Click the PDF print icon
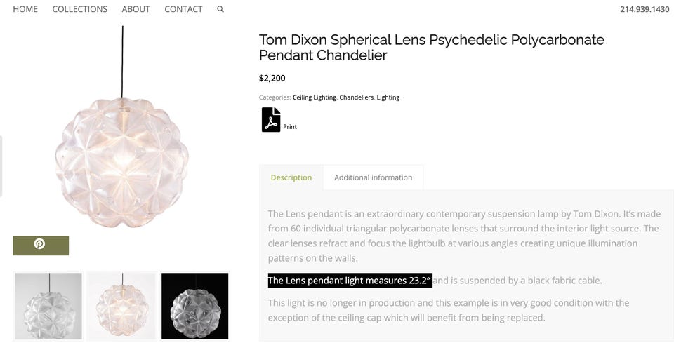Viewport: 674px width, 343px height. coord(271,120)
